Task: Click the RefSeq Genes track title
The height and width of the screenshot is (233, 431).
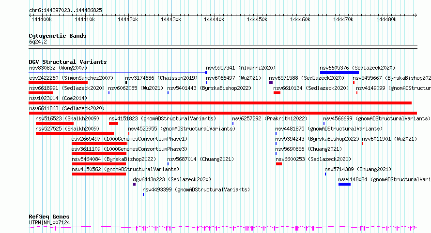Action: coord(49,217)
